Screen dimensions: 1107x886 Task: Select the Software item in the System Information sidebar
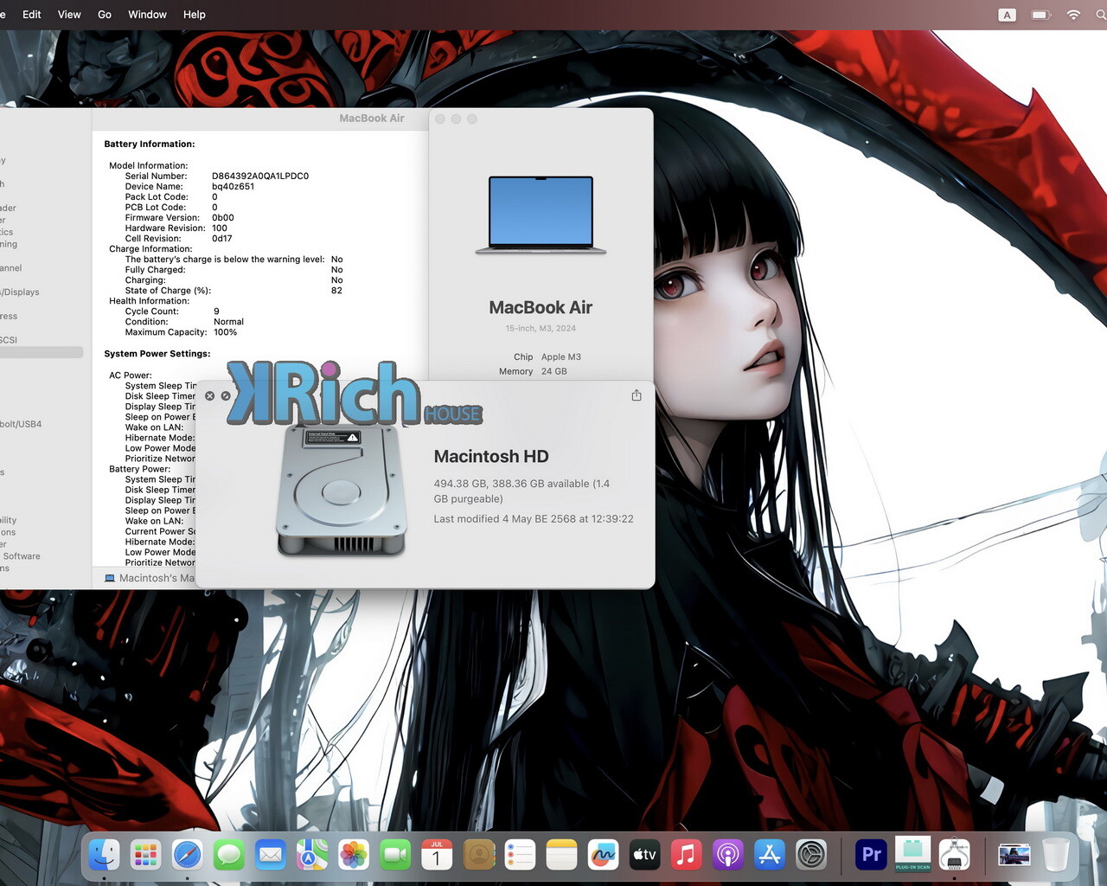tap(22, 556)
